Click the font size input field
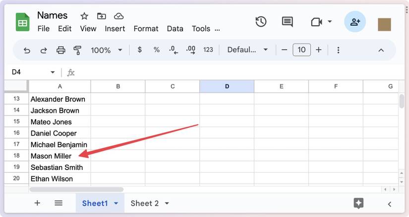This screenshot has height=217, width=409. (x=302, y=50)
